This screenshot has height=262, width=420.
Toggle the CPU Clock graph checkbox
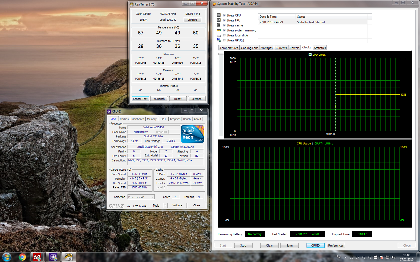[310, 54]
